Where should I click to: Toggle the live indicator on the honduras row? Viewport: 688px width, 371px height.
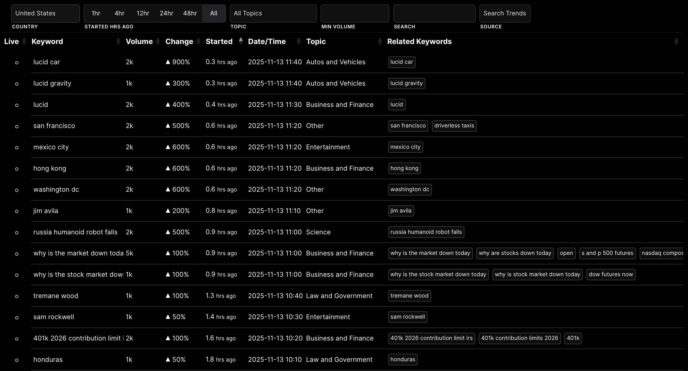17,360
